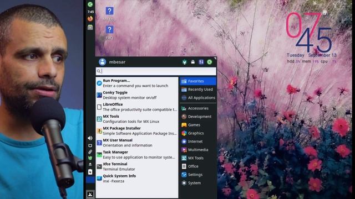Open MX User Manual menu entry
This screenshot has height=199, width=355.
[x=137, y=143]
